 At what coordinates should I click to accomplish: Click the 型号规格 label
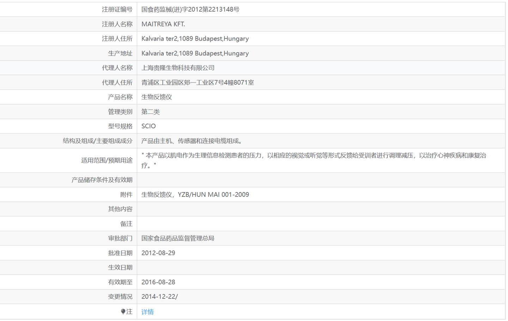(x=120, y=126)
